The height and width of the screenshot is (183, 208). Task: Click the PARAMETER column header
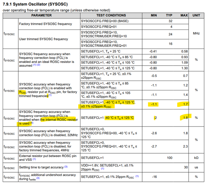coord(42,15)
